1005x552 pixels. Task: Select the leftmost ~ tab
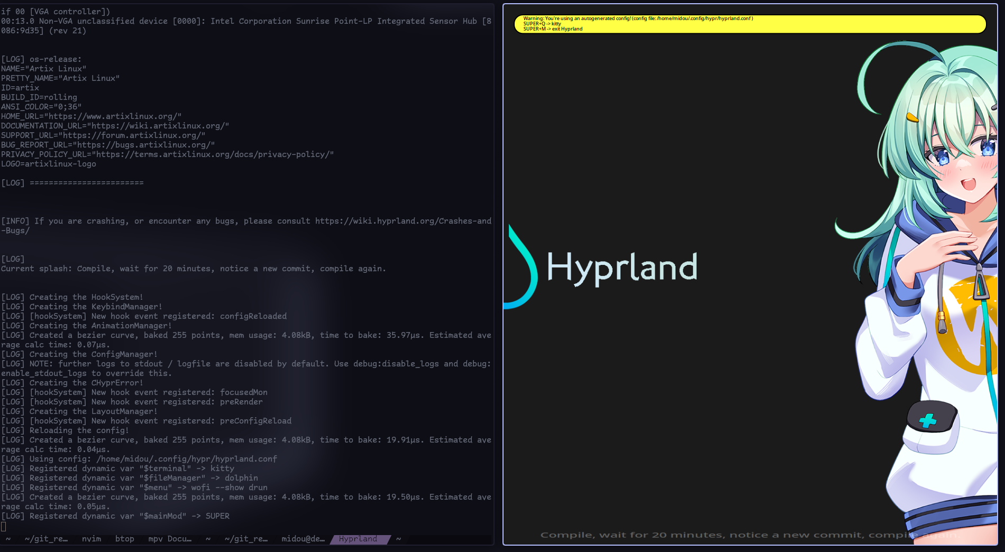point(8,539)
